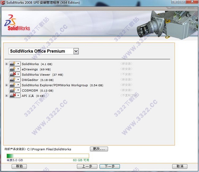Select the SolidWorks Viewer (37 MB) label
The height and width of the screenshot is (172, 199).
[x=42, y=75]
